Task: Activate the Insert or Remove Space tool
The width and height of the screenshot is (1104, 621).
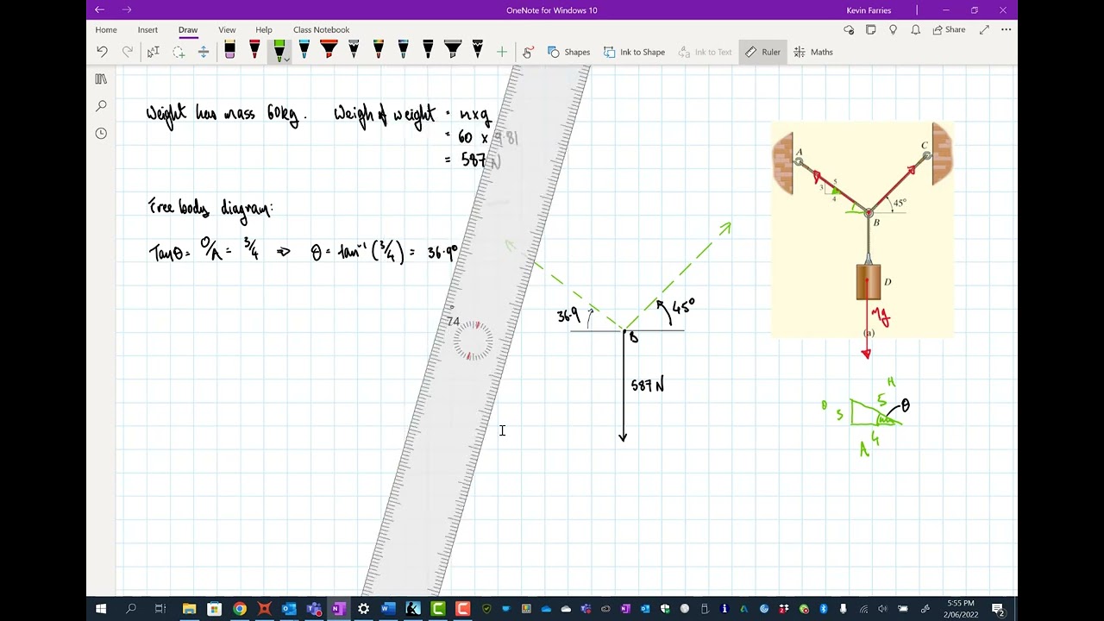Action: click(204, 52)
